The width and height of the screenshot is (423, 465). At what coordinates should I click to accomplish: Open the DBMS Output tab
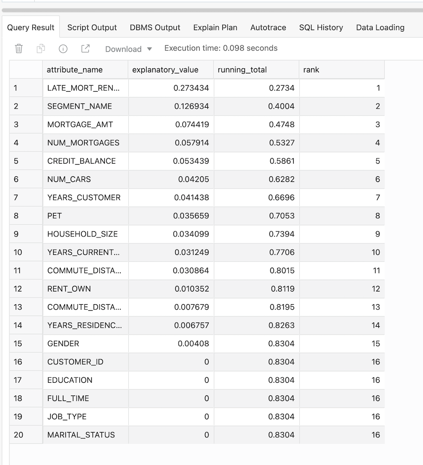155,27
